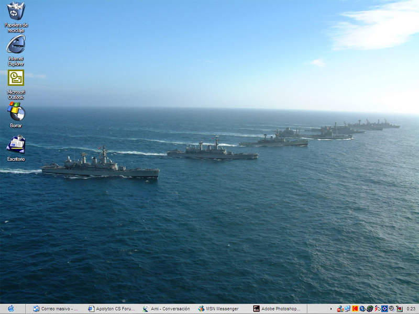This screenshot has width=419, height=314.
Task: Click the yellow and red Kodak tray icon
Action: (x=355, y=309)
